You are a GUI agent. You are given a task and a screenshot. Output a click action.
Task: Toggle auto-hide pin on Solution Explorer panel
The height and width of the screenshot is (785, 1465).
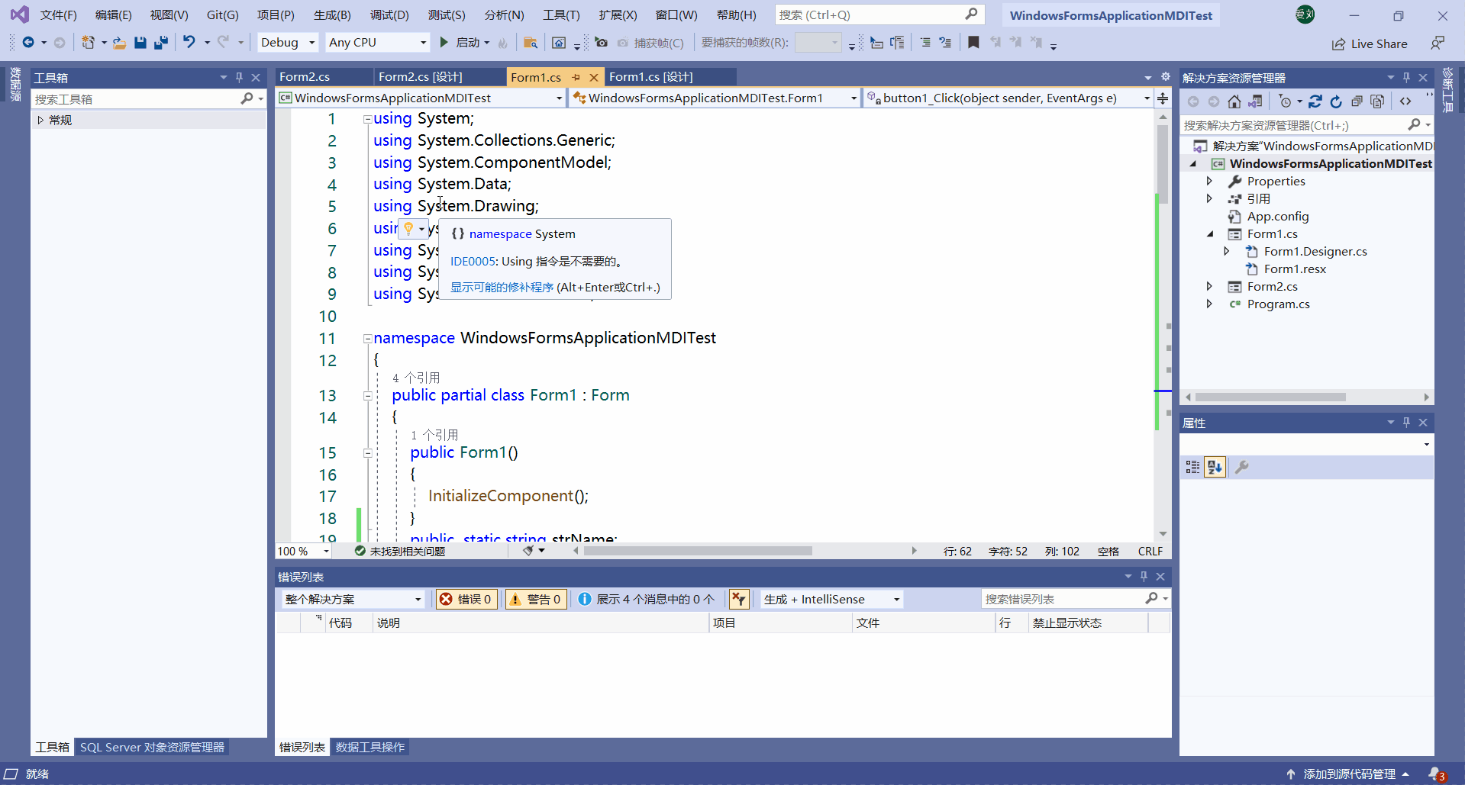1406,77
